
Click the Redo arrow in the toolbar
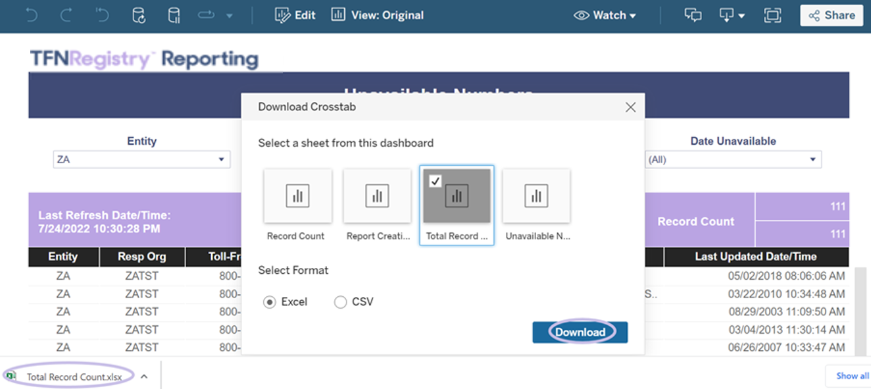66,15
